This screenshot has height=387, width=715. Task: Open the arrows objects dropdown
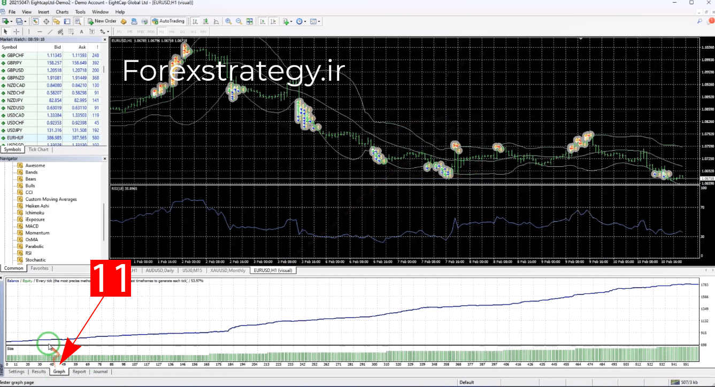(104, 32)
